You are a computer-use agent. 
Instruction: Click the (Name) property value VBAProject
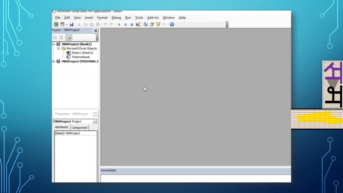point(80,133)
